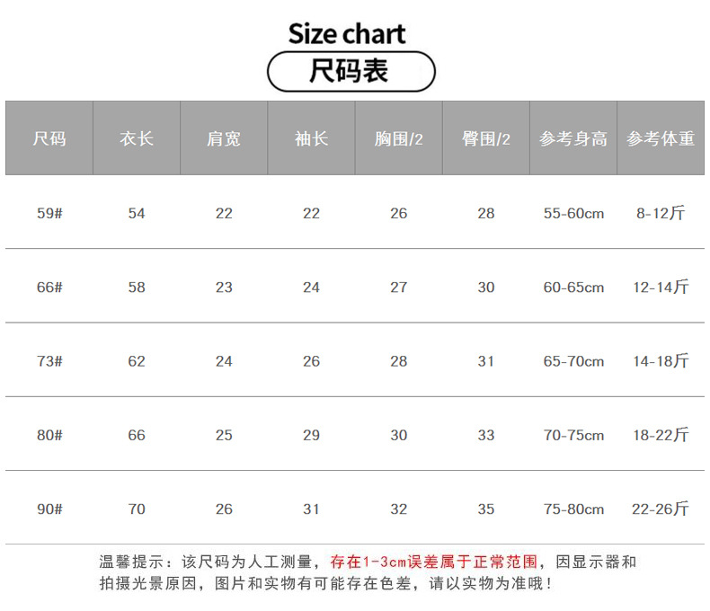Click the 参考体重 column header
The image size is (710, 611).
[x=661, y=138]
